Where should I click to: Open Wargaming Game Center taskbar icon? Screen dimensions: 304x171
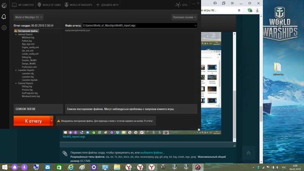click(x=198, y=167)
